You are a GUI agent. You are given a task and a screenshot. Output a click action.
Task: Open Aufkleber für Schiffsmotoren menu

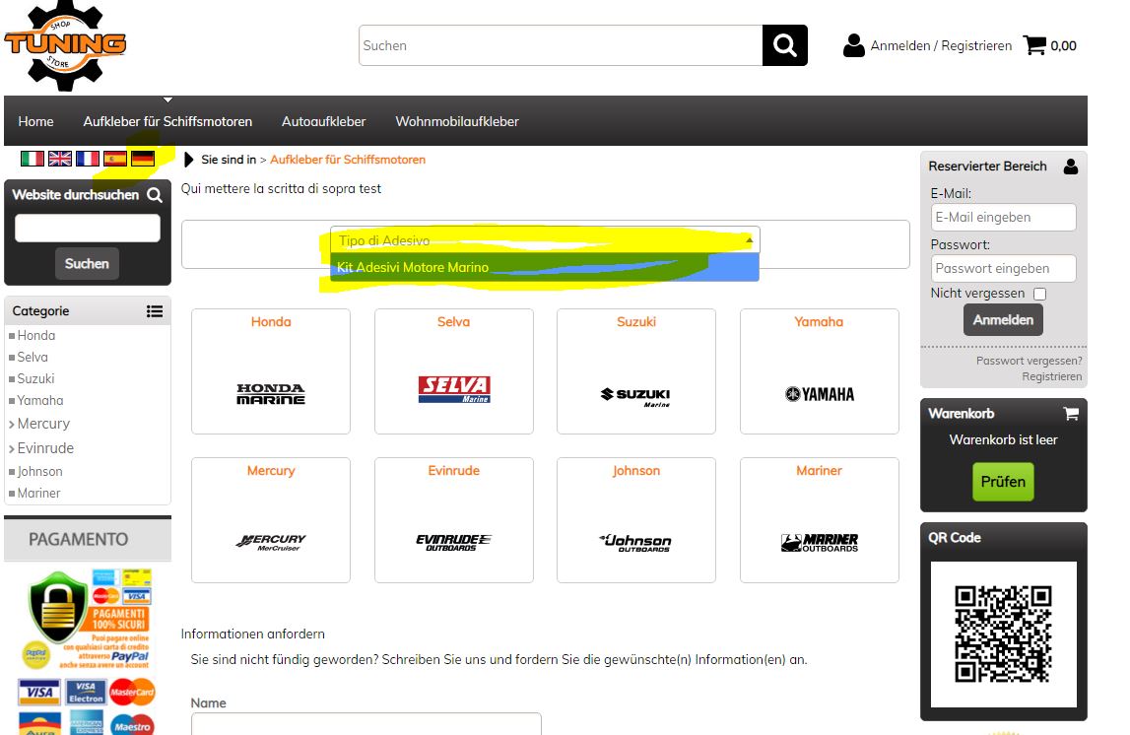click(167, 122)
